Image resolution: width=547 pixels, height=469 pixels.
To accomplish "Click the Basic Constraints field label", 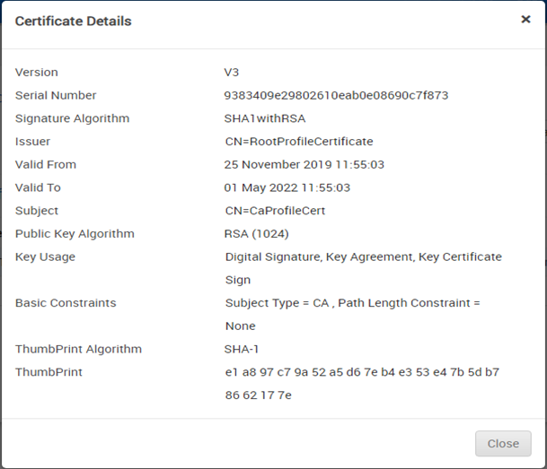I will [x=66, y=303].
